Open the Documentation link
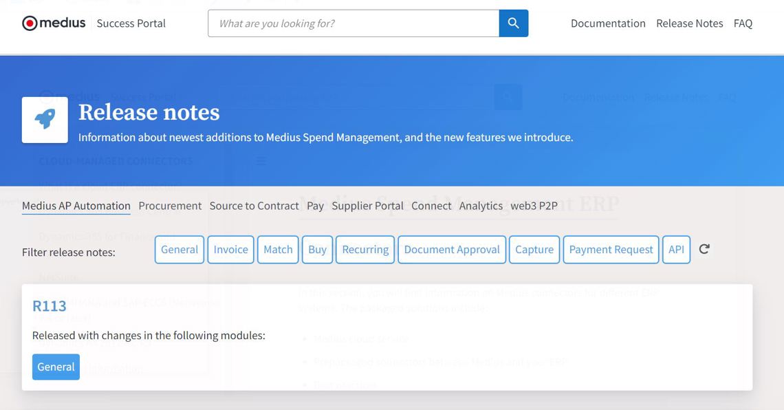Viewport: 784px width, 410px height. [608, 23]
